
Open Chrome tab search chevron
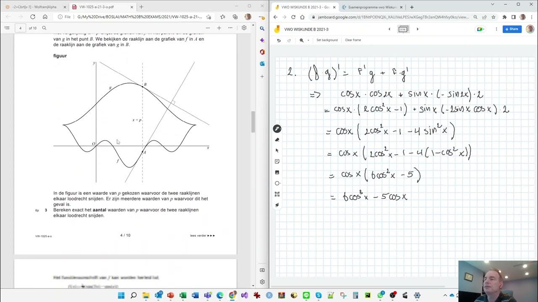(493, 4)
